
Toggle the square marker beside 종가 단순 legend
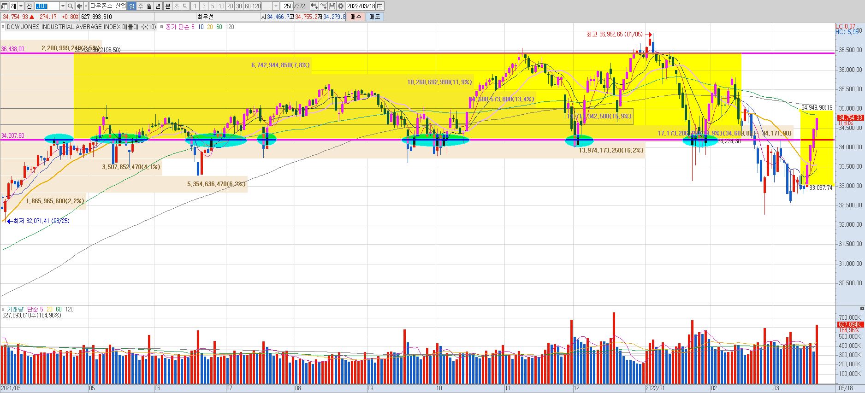click(x=161, y=27)
